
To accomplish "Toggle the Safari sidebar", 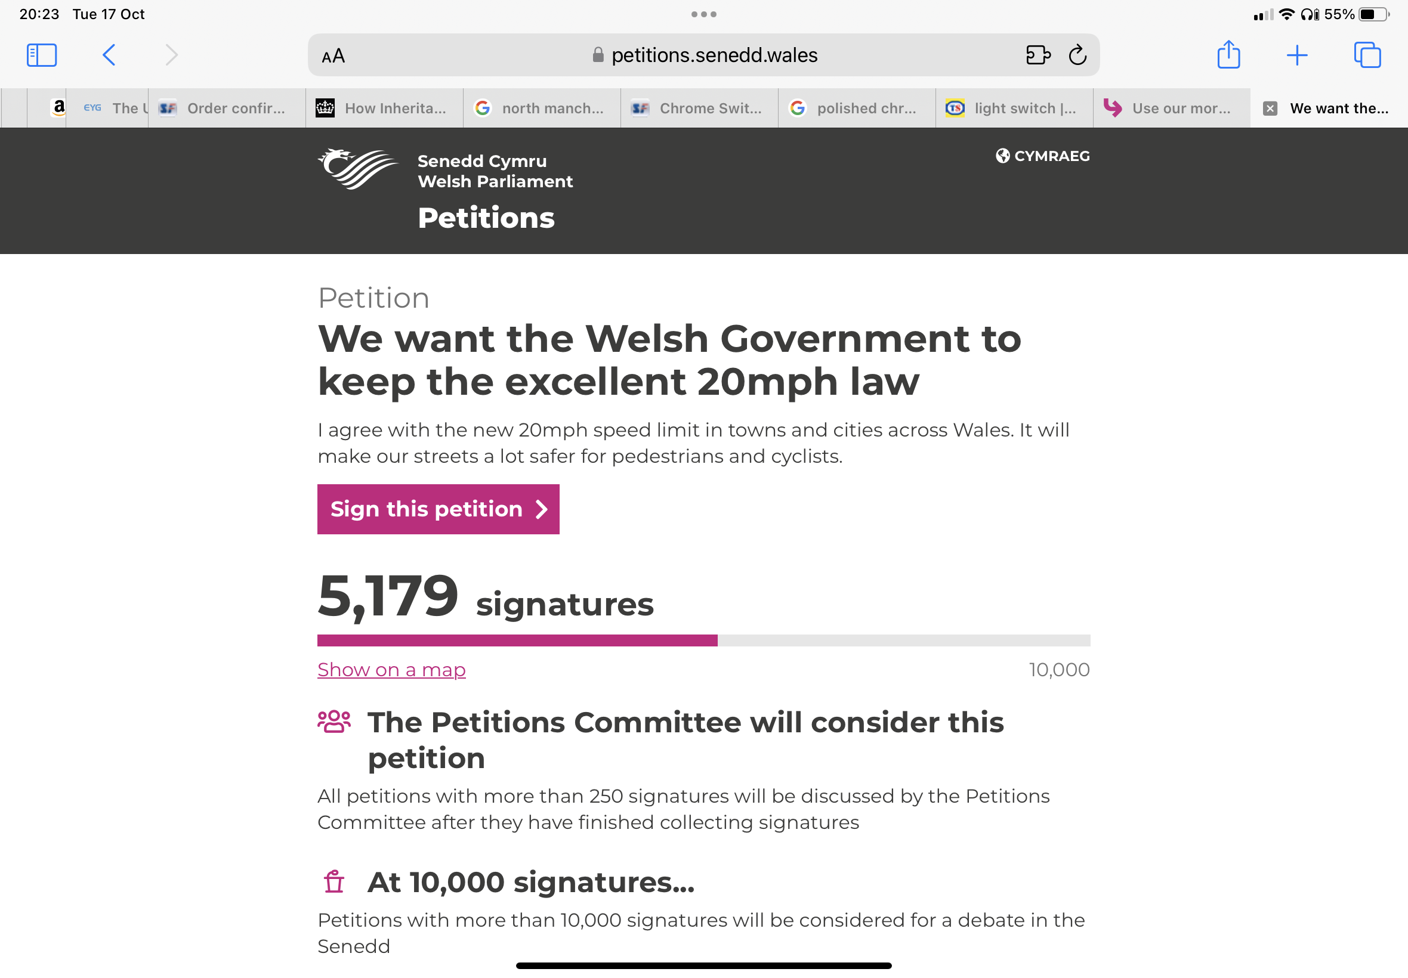I will pos(42,55).
